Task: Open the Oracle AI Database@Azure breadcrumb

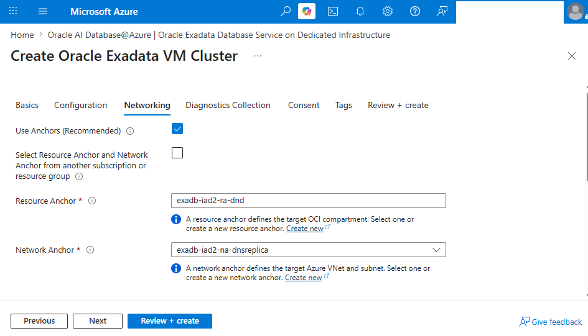Action: coord(218,35)
